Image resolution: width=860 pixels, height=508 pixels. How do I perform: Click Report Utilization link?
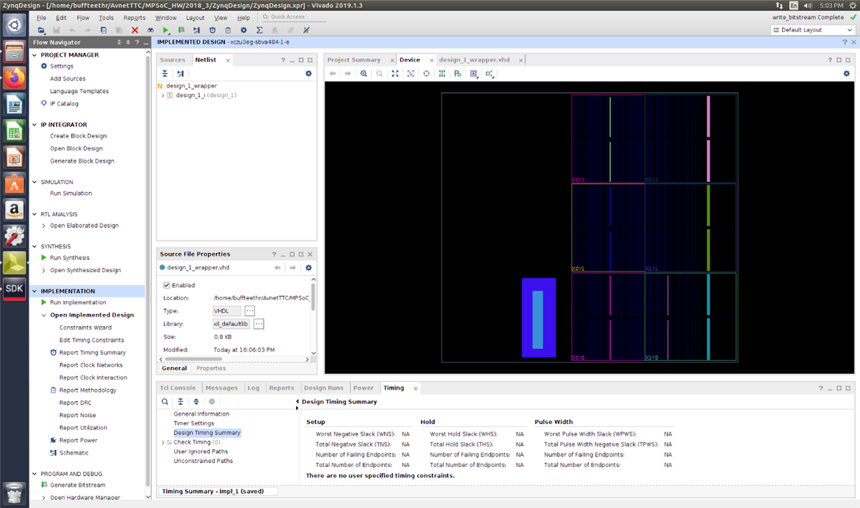pos(83,428)
